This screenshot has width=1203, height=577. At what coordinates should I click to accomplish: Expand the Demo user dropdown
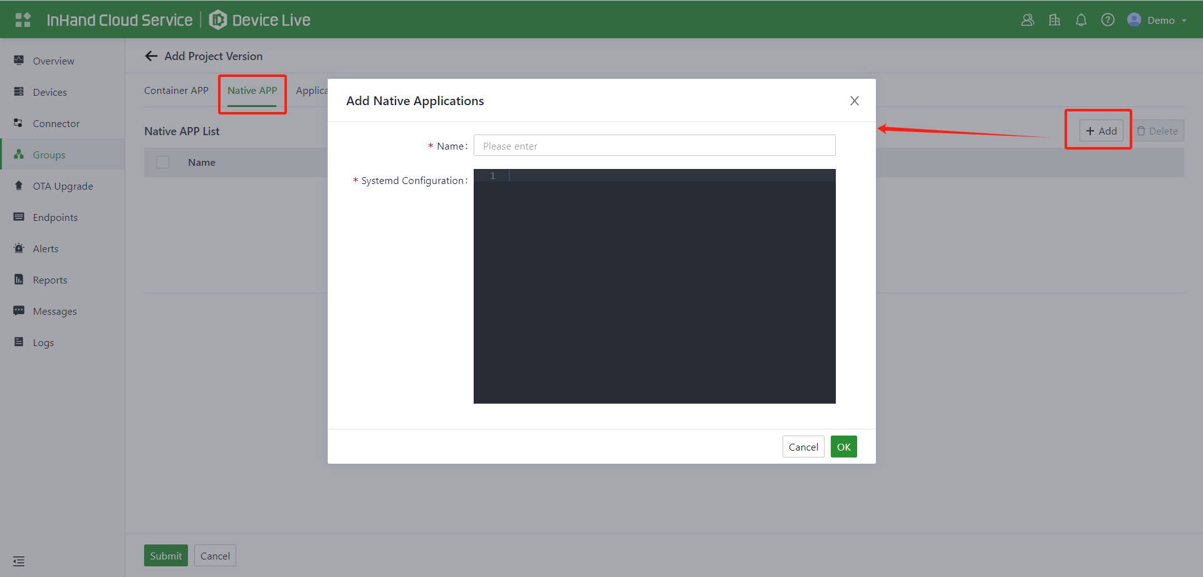(1158, 20)
